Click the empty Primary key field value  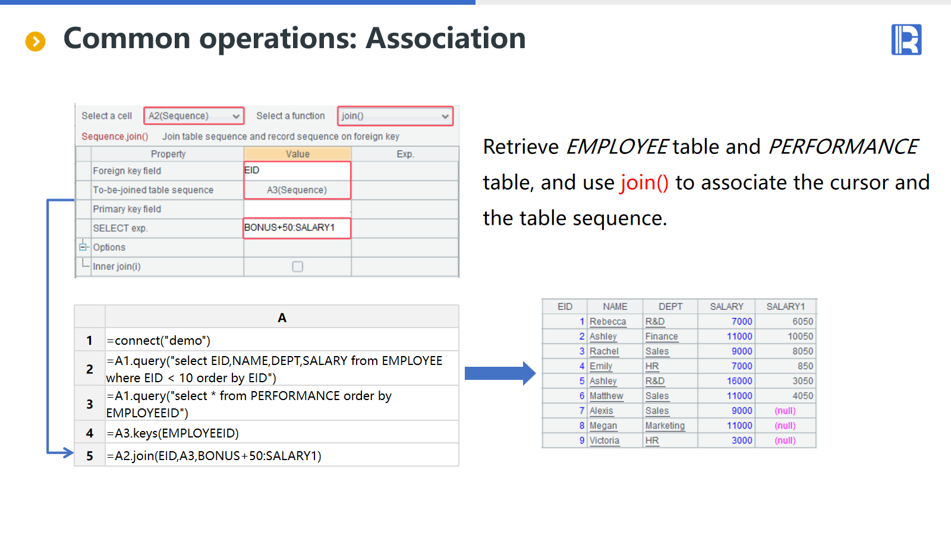coord(297,209)
